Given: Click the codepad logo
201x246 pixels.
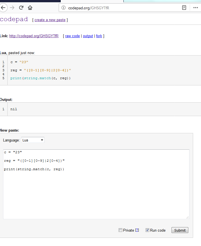Looking at the screenshot, I should (14, 19).
